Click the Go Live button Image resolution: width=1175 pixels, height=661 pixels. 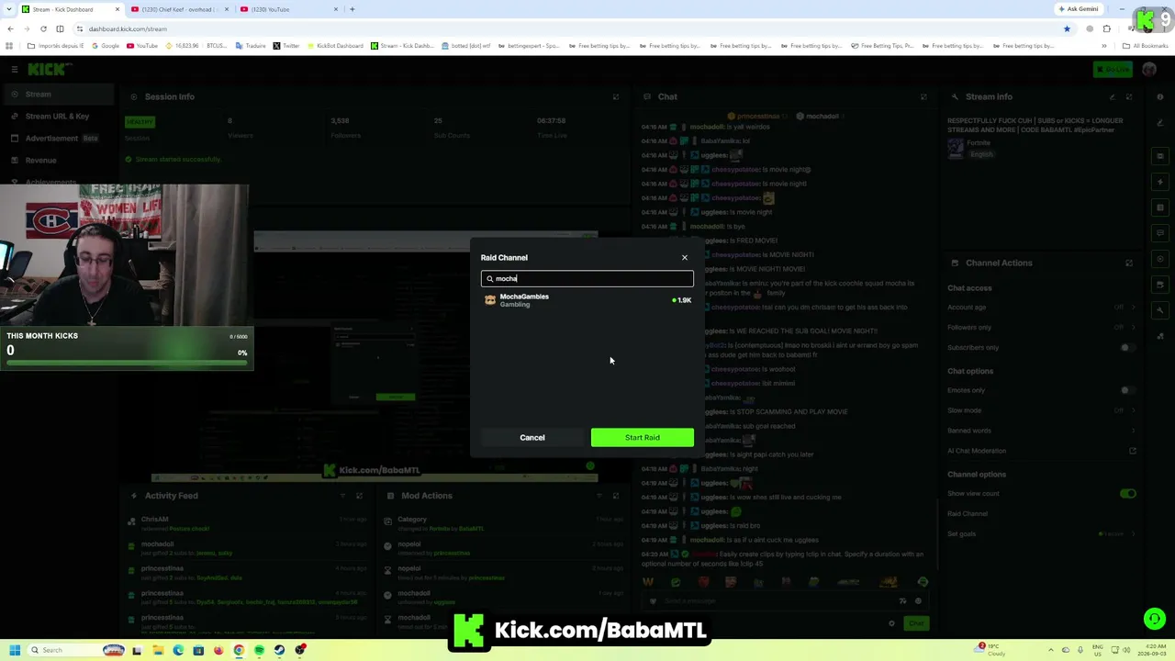[x=1113, y=70]
